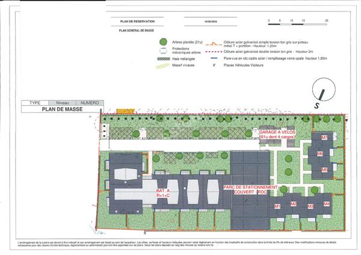The height and width of the screenshot is (255, 361).
Task: Click the green planted trees legend symbol
Action: [x=163, y=42]
